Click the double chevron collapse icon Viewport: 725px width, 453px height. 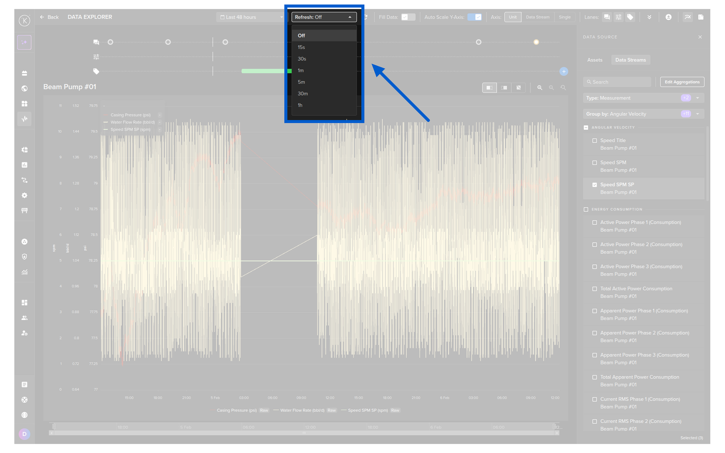[x=649, y=17]
